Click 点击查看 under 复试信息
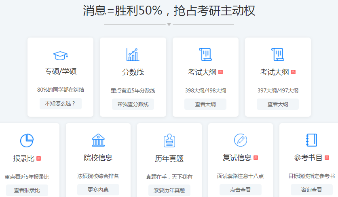 (x=241, y=190)
